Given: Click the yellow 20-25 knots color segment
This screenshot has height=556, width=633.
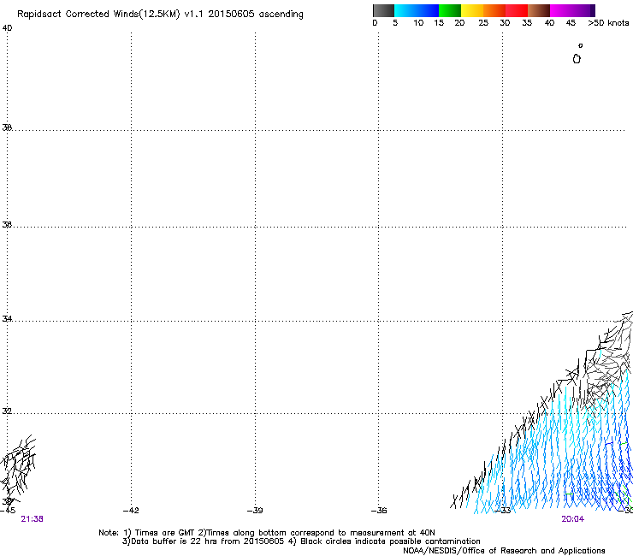Looking at the screenshot, I should pyautogui.click(x=472, y=10).
